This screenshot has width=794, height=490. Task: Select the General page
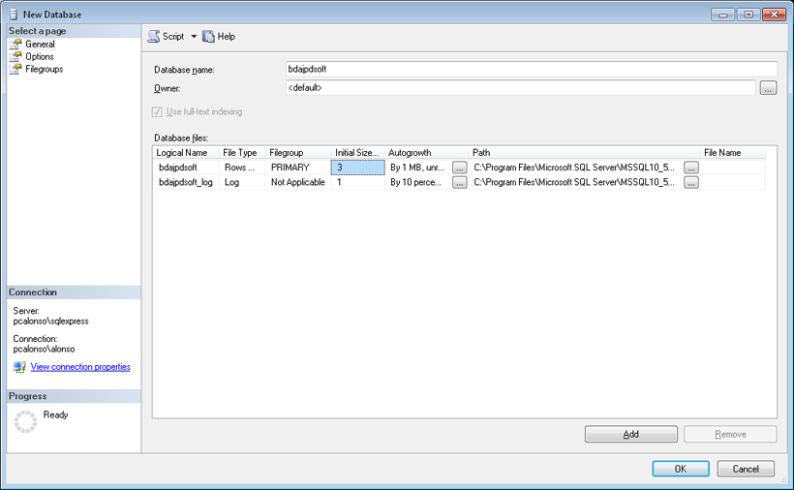point(39,45)
